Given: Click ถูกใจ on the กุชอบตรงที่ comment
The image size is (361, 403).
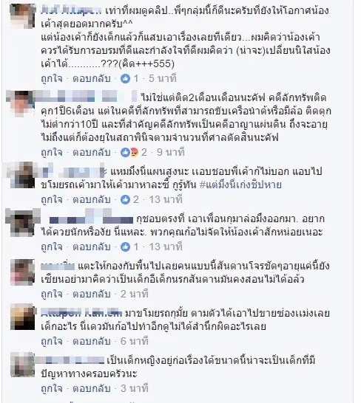Looking at the screenshot, I should [52, 247].
